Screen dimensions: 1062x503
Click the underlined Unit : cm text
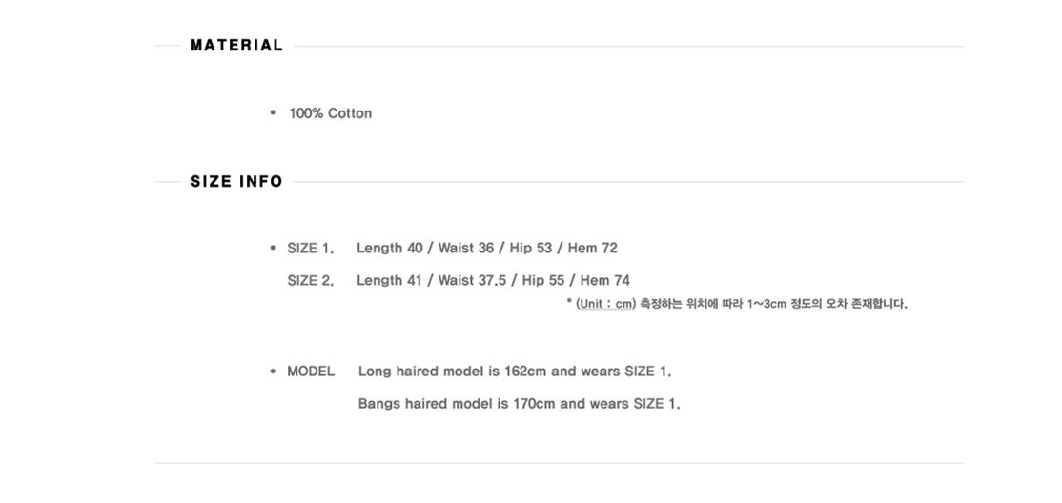(605, 303)
